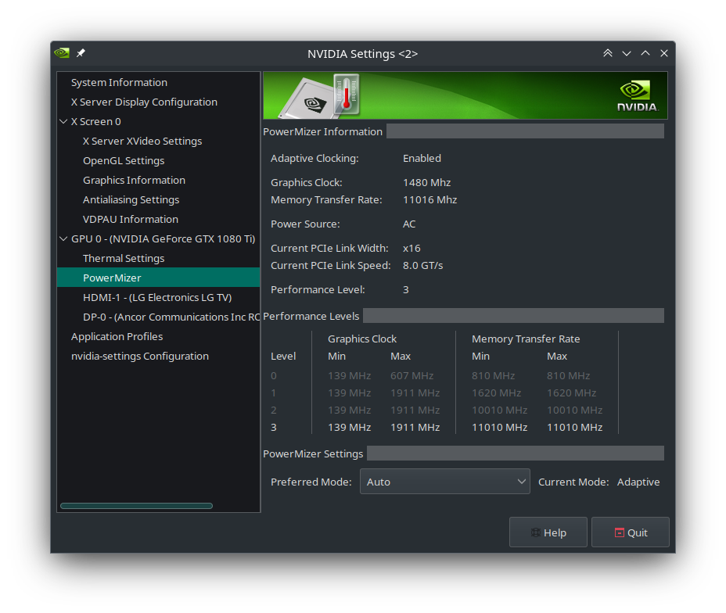This screenshot has height=613, width=726.
Task: Click the Performance Levels heading
Action: pos(311,317)
